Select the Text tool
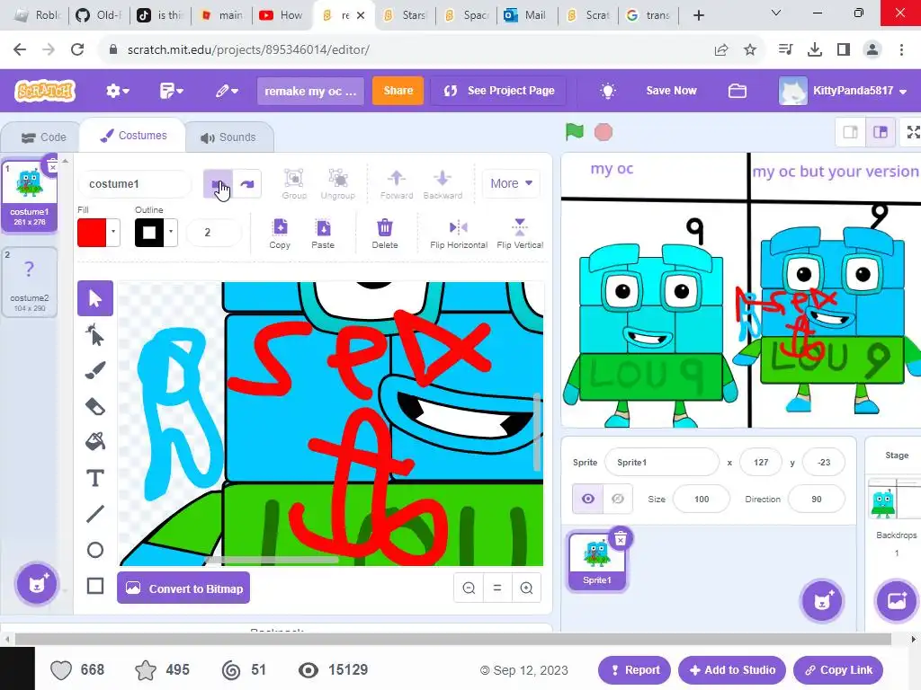This screenshot has height=690, width=921. [x=95, y=478]
